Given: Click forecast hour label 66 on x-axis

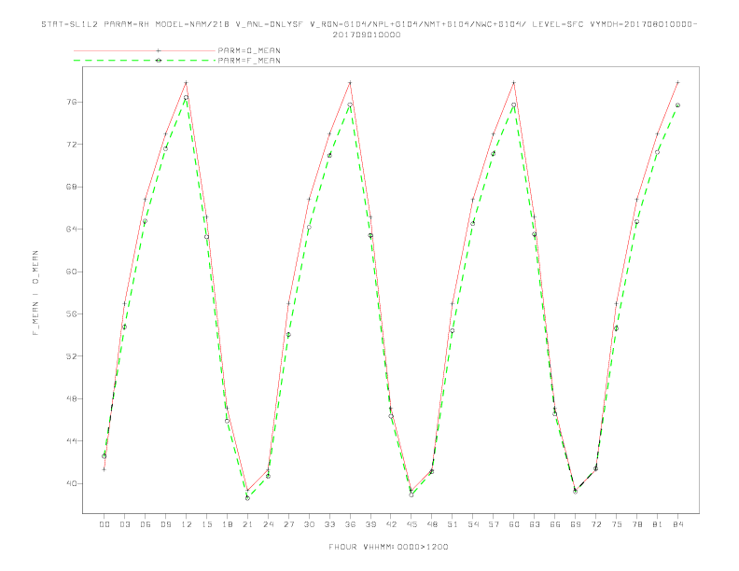Looking at the screenshot, I should [555, 524].
